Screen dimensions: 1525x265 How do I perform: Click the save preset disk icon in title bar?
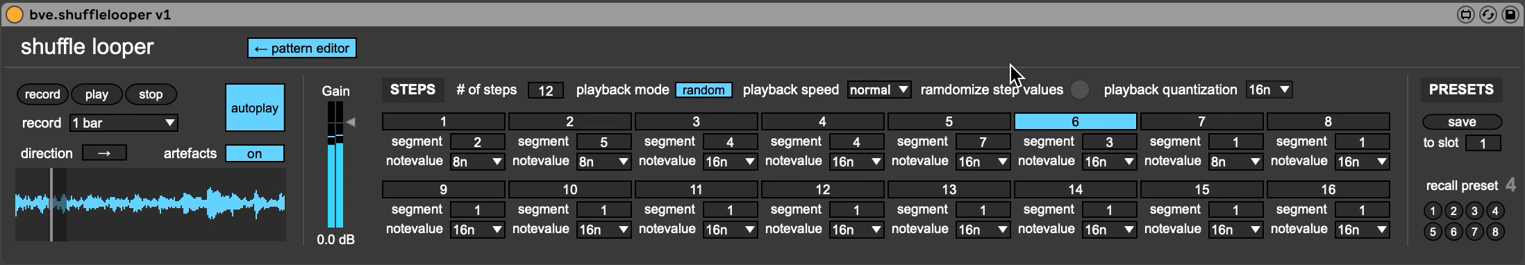[x=1510, y=15]
